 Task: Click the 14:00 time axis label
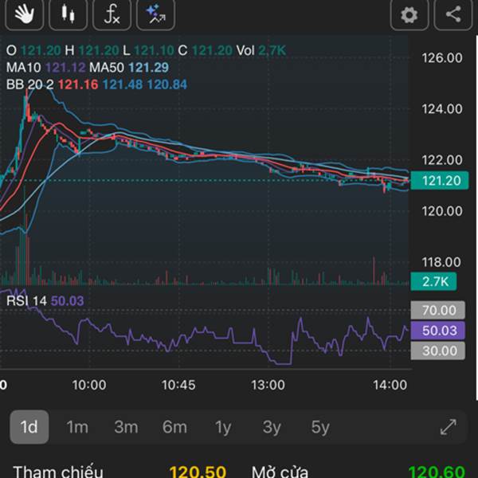pyautogui.click(x=390, y=385)
